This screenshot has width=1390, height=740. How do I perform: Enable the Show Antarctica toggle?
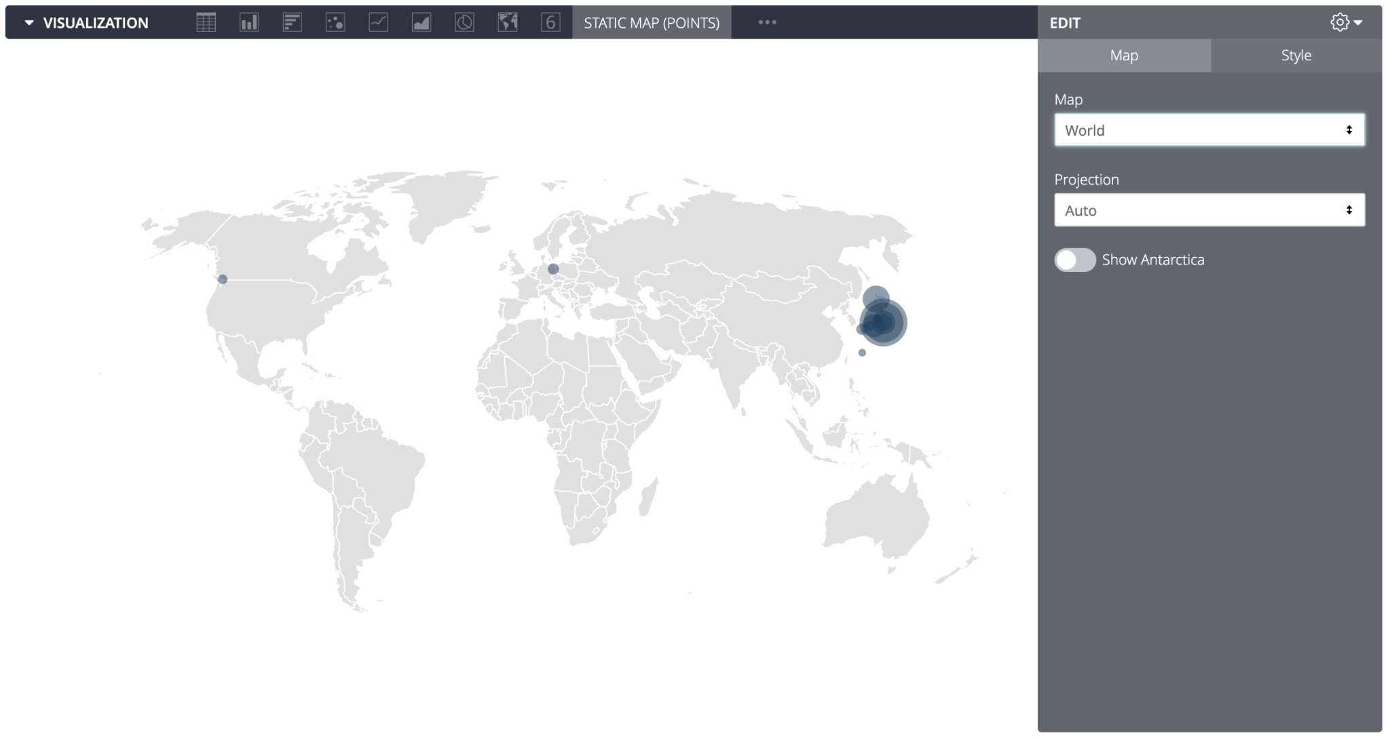point(1074,260)
